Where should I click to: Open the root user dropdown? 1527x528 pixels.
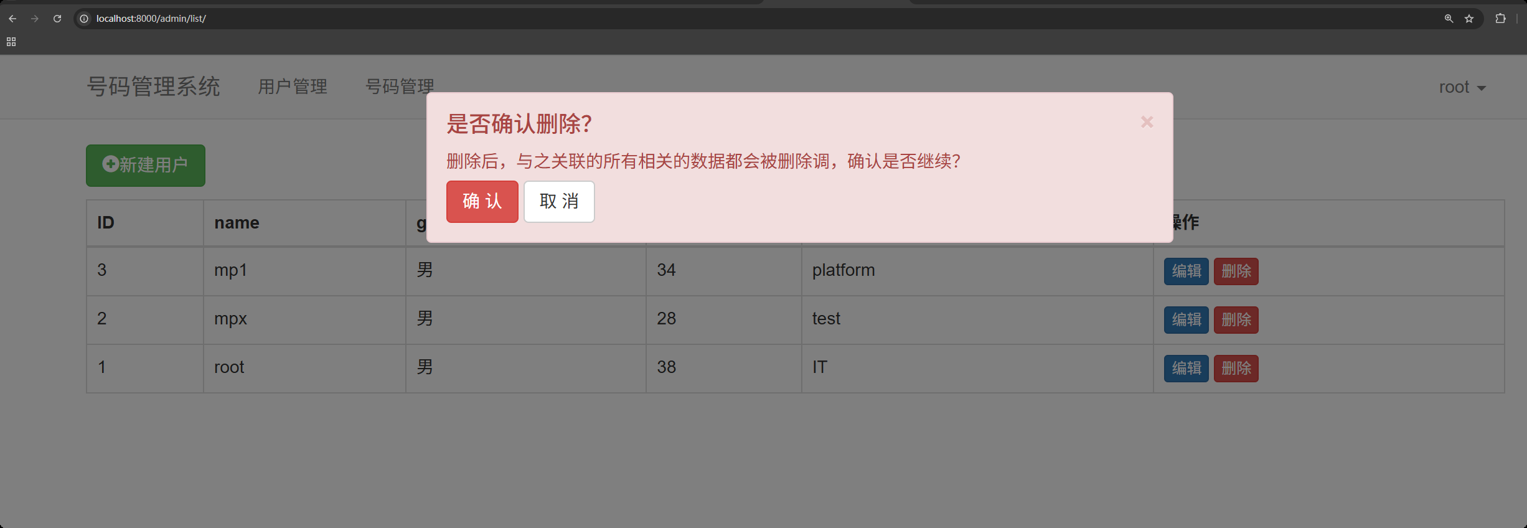click(1462, 87)
